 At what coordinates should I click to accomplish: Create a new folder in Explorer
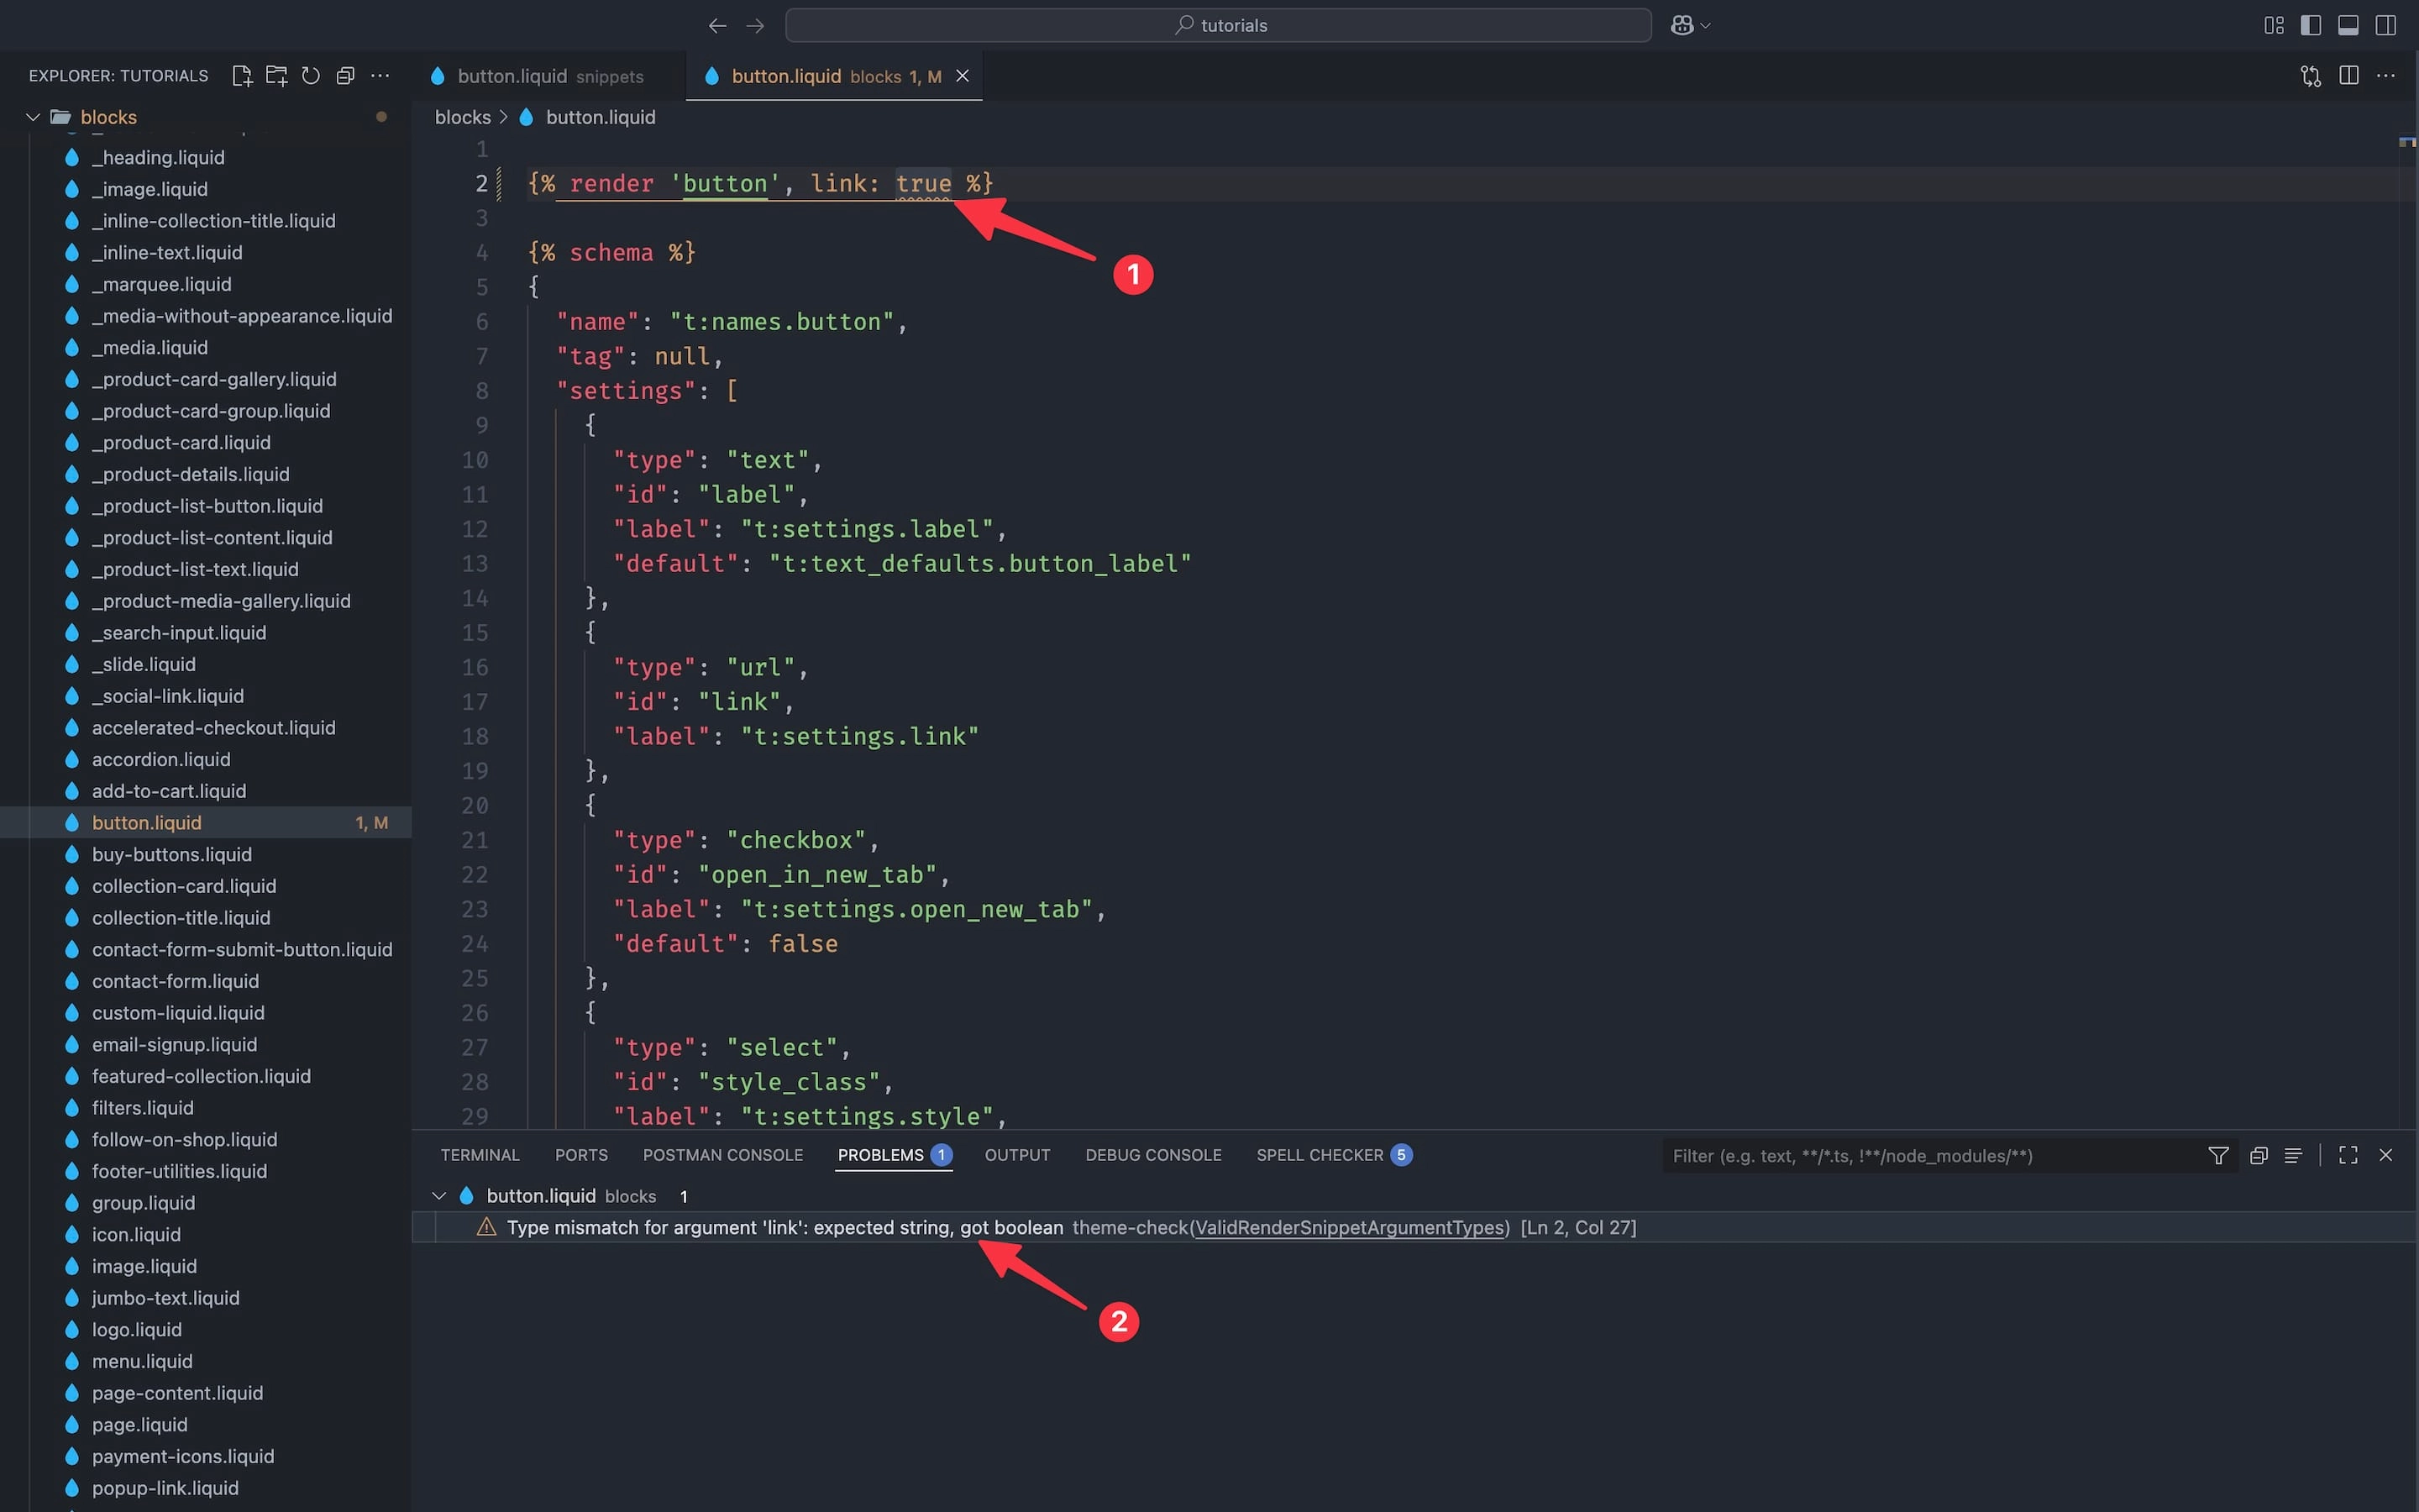pos(277,76)
